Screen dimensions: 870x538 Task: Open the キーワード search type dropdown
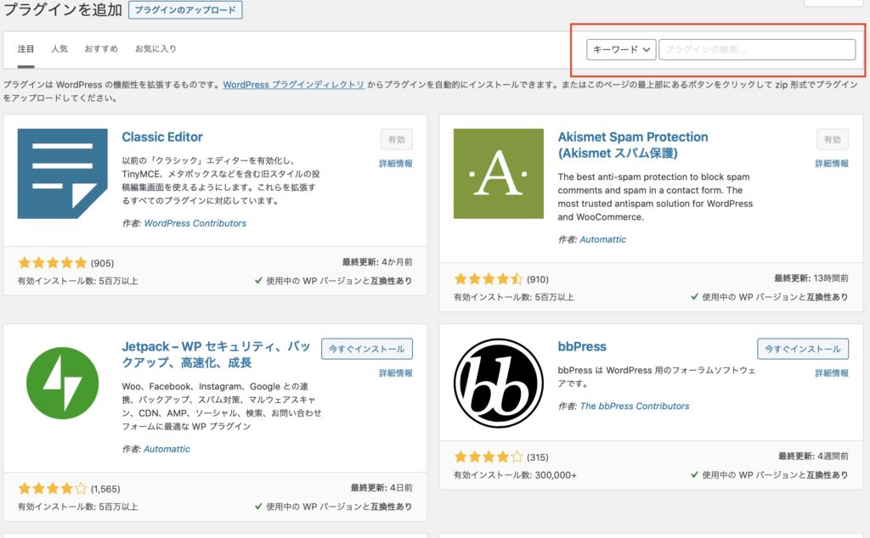[621, 50]
